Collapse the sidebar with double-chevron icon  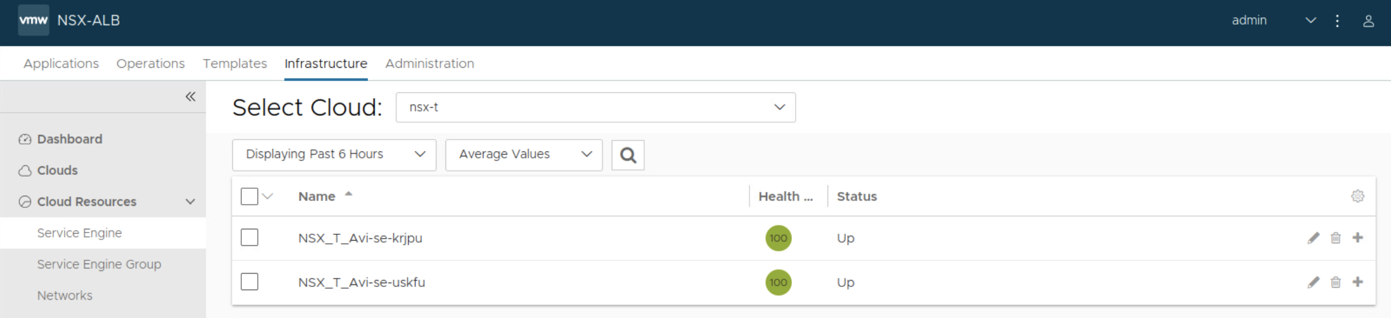190,96
